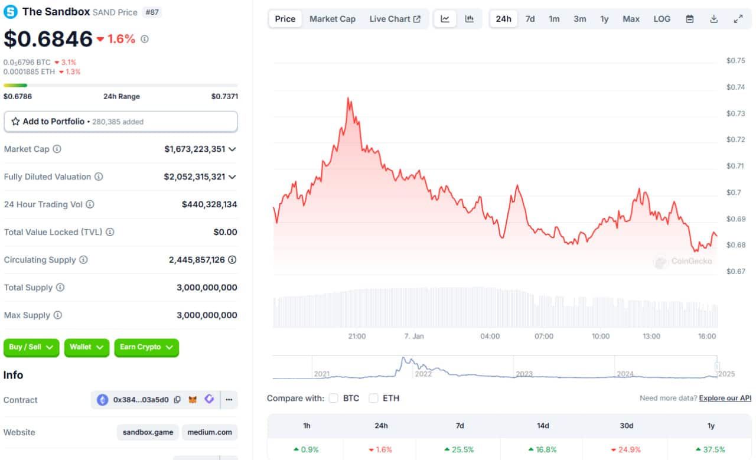Image resolution: width=756 pixels, height=460 pixels.
Task: Click the purple wallet icon beside MetaMask
Action: (209, 399)
